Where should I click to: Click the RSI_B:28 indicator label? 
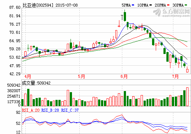point(50,110)
